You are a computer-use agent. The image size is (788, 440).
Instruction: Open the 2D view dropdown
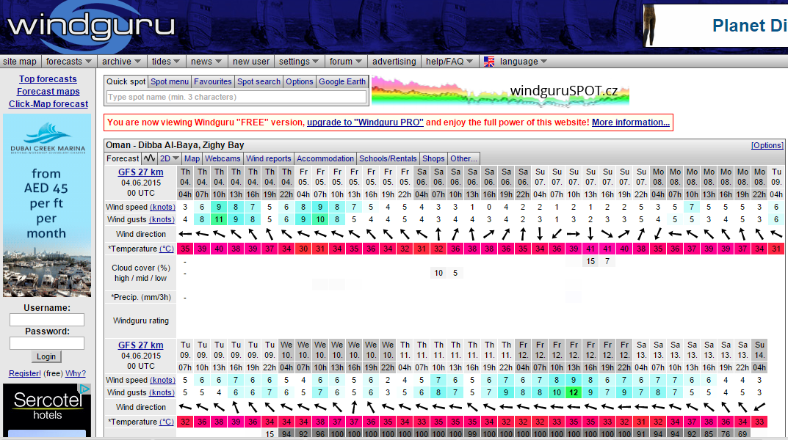170,158
